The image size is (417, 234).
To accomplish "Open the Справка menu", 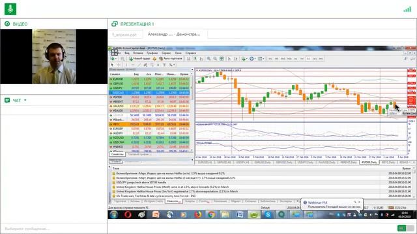I will point(191,53).
